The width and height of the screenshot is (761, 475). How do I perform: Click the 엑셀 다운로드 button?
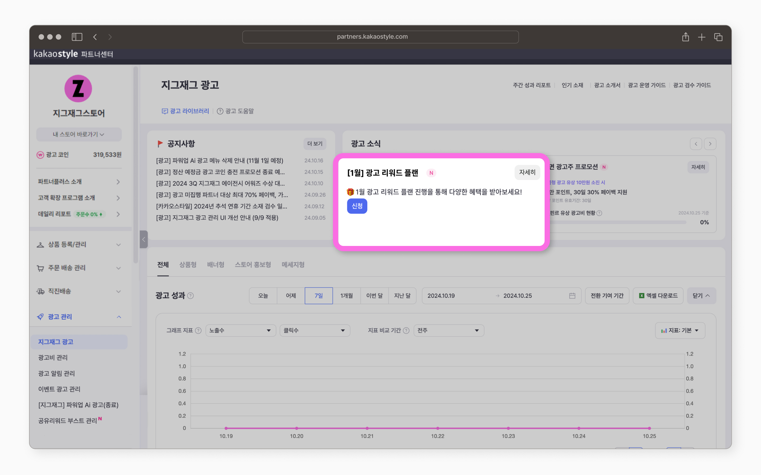tap(658, 296)
